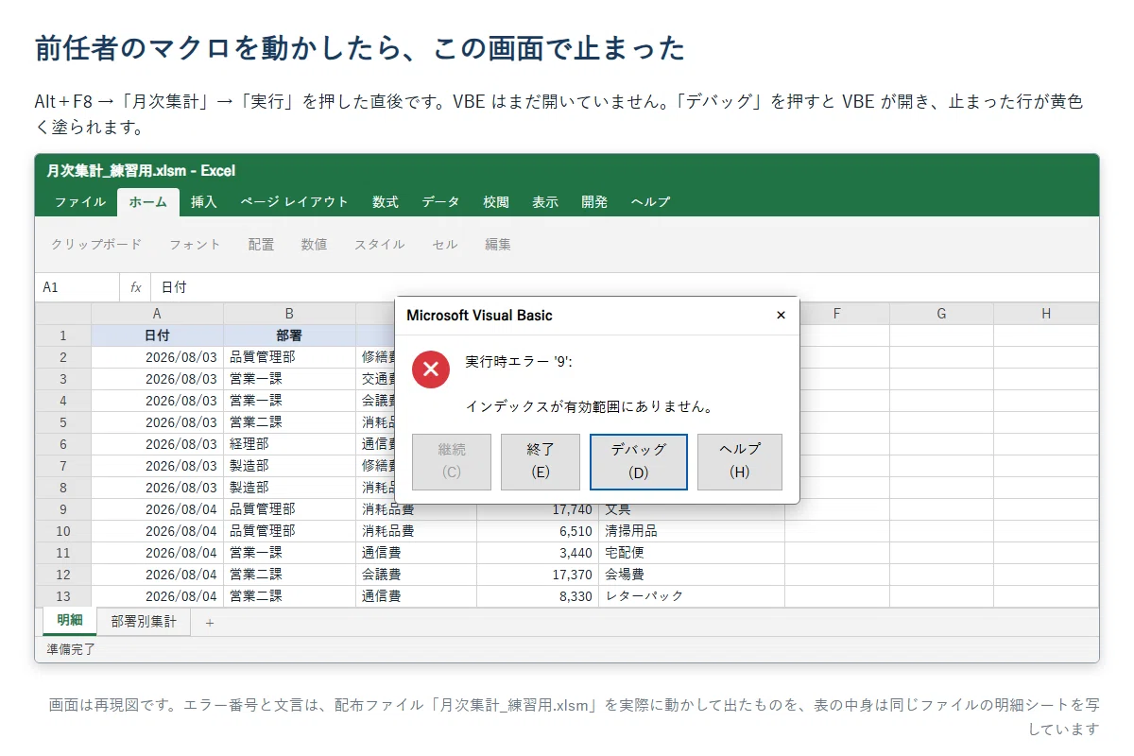
Task: Go to the 数式 ribbon tab
Action: tap(385, 202)
